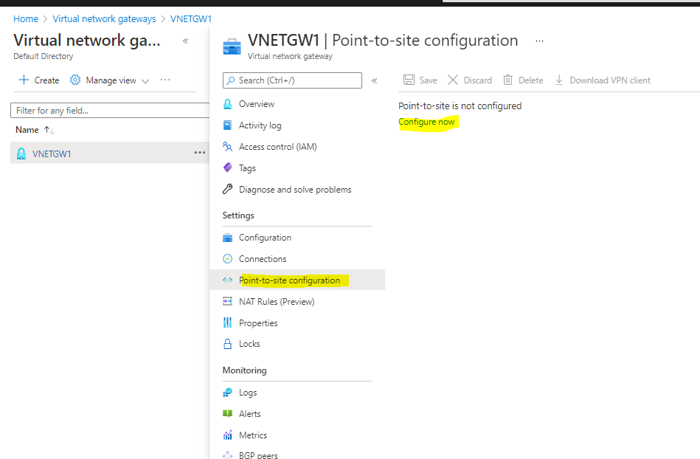Open the Overview page icon

tap(227, 104)
